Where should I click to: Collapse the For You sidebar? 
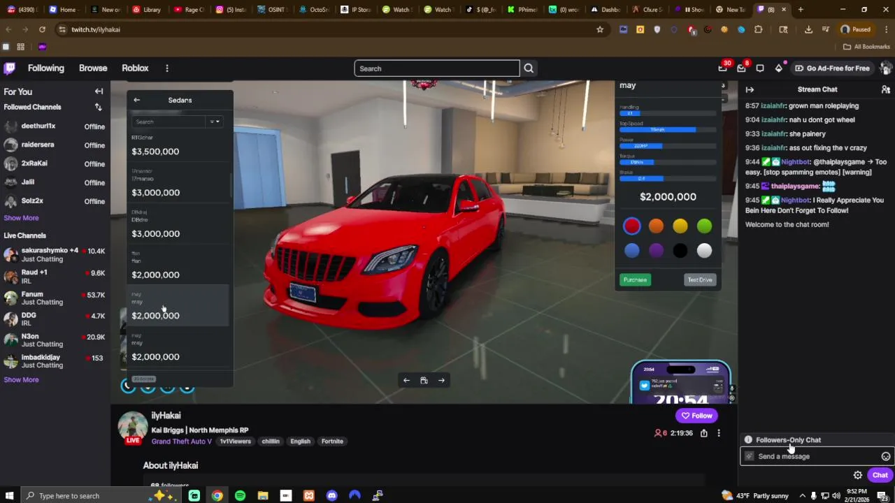(99, 92)
